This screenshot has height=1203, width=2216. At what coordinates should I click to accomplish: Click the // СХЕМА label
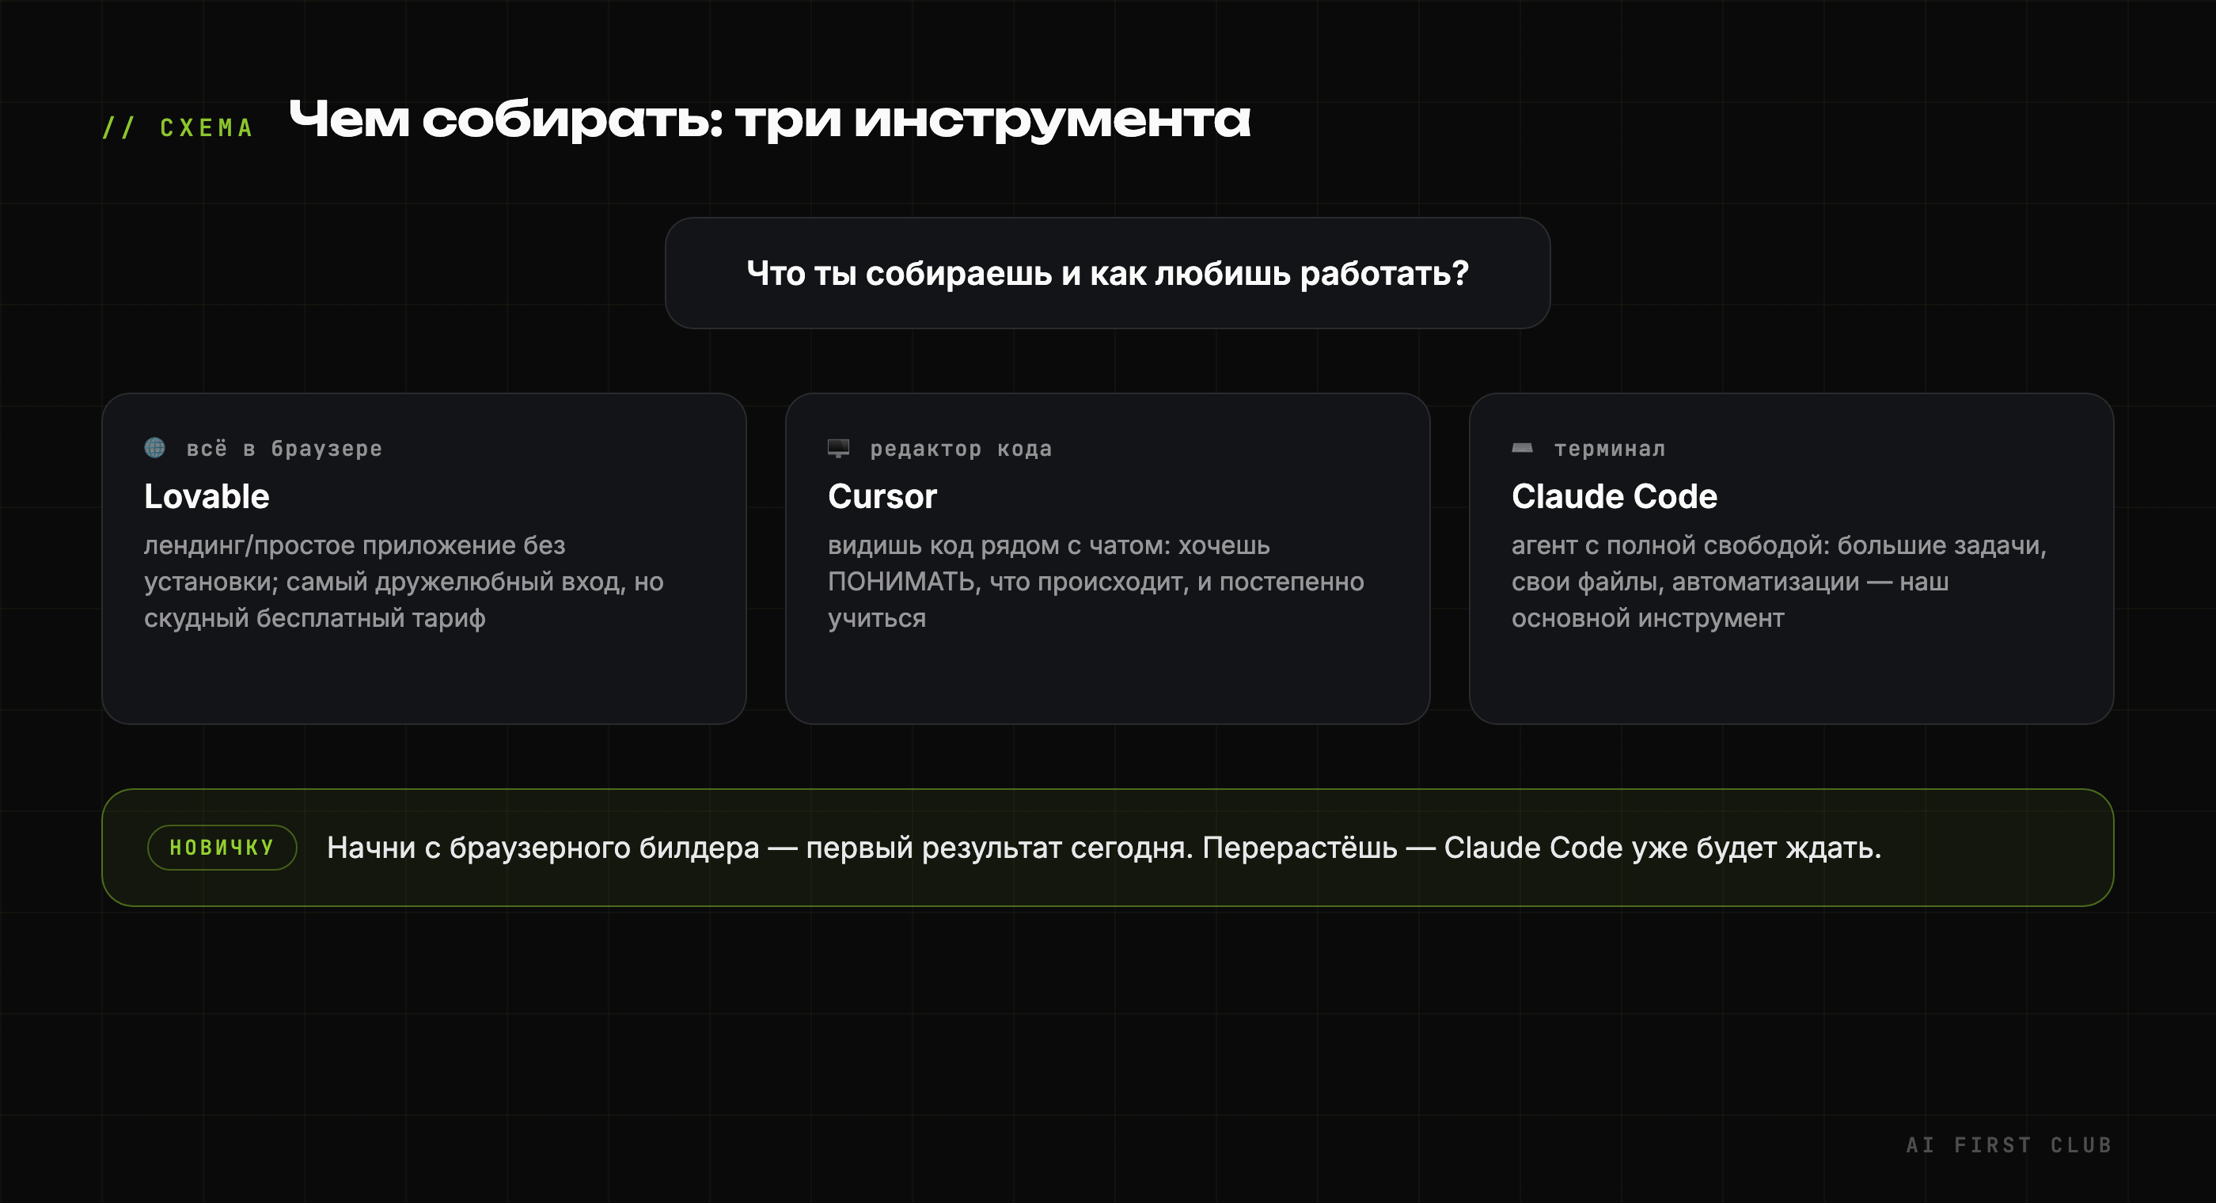coord(177,128)
